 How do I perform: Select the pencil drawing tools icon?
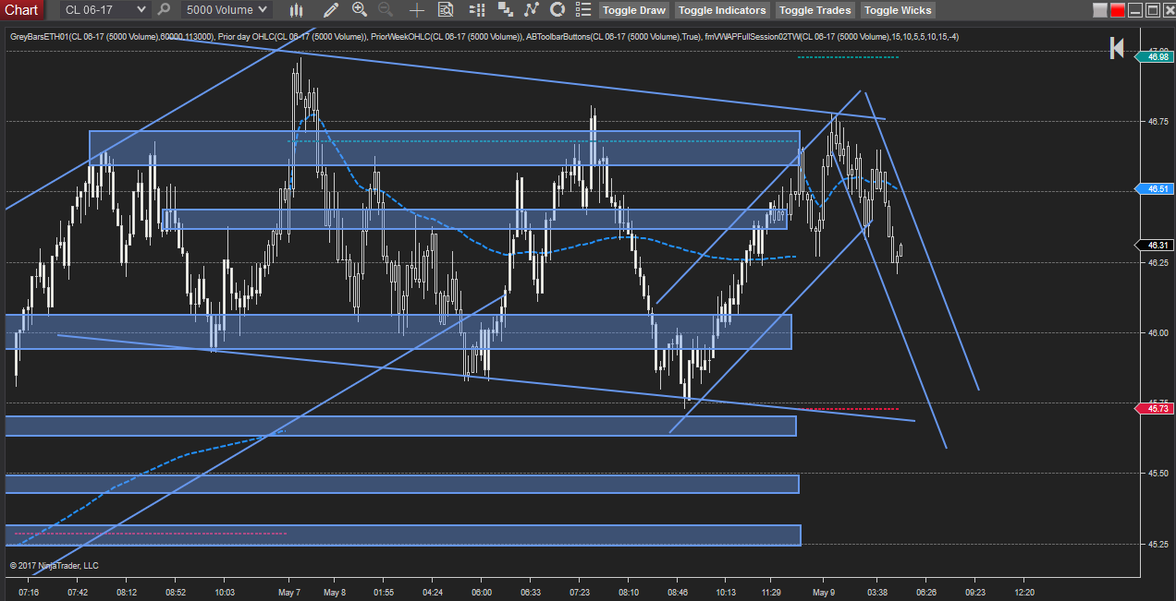coord(331,10)
